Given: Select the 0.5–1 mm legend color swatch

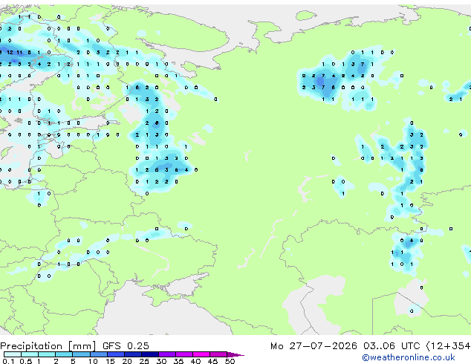Looking at the screenshot, I should coord(30,354).
